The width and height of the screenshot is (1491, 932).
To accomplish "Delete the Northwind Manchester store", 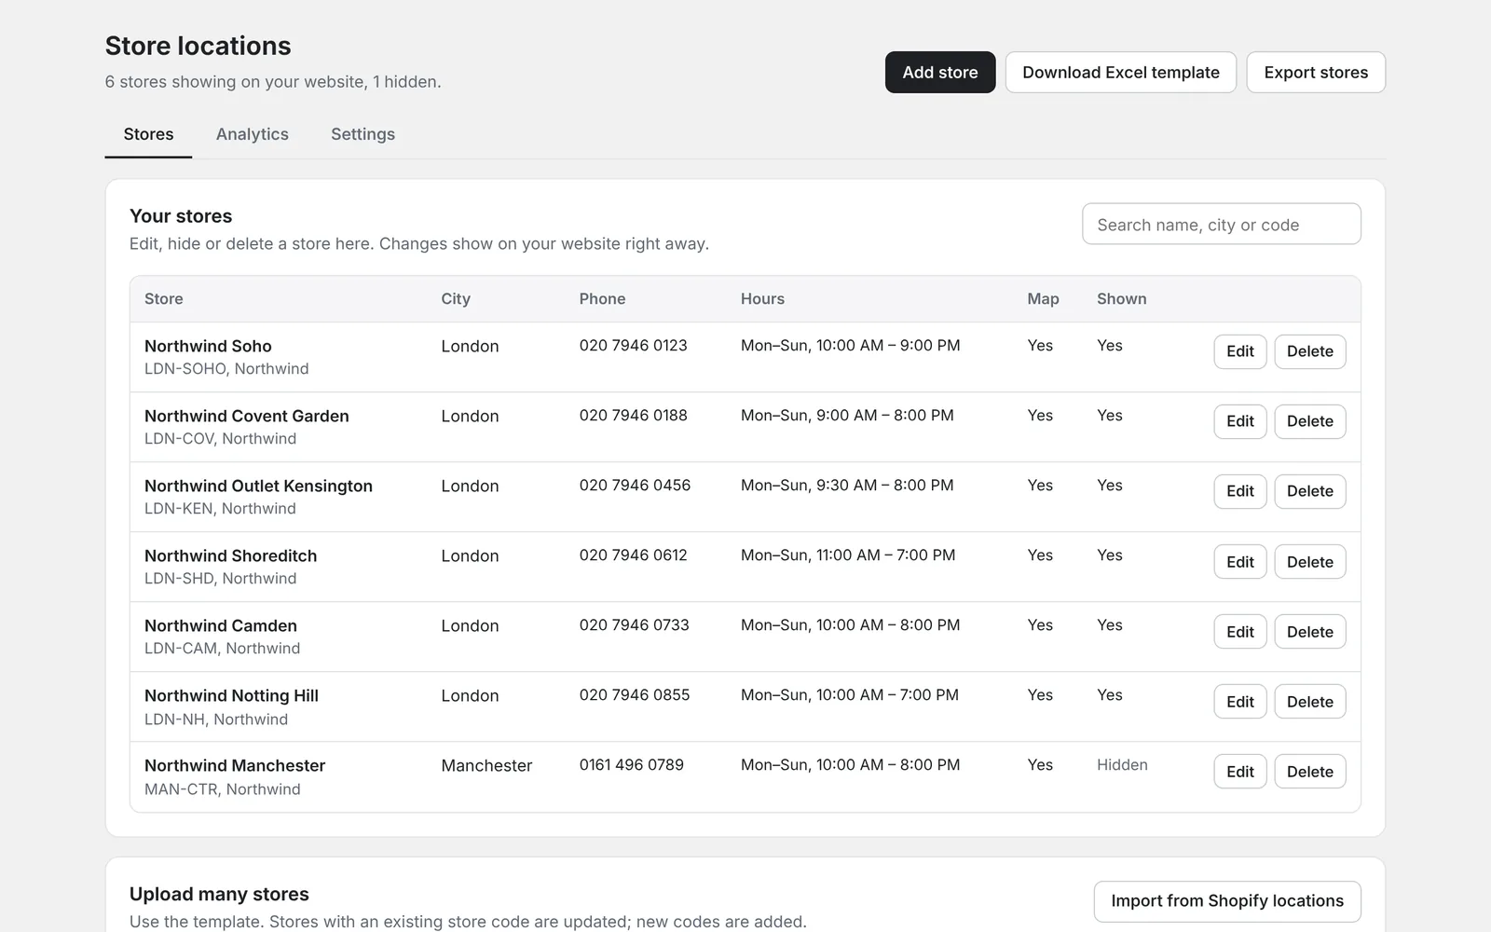I will click(x=1310, y=772).
